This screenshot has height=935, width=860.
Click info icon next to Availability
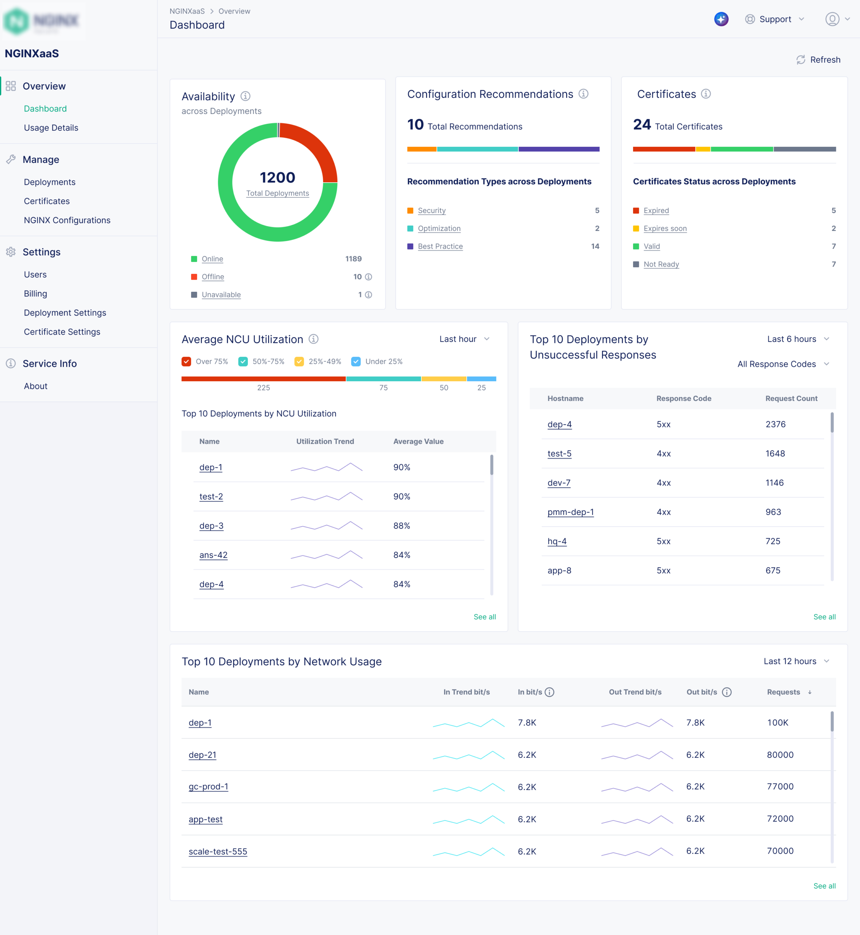(245, 96)
